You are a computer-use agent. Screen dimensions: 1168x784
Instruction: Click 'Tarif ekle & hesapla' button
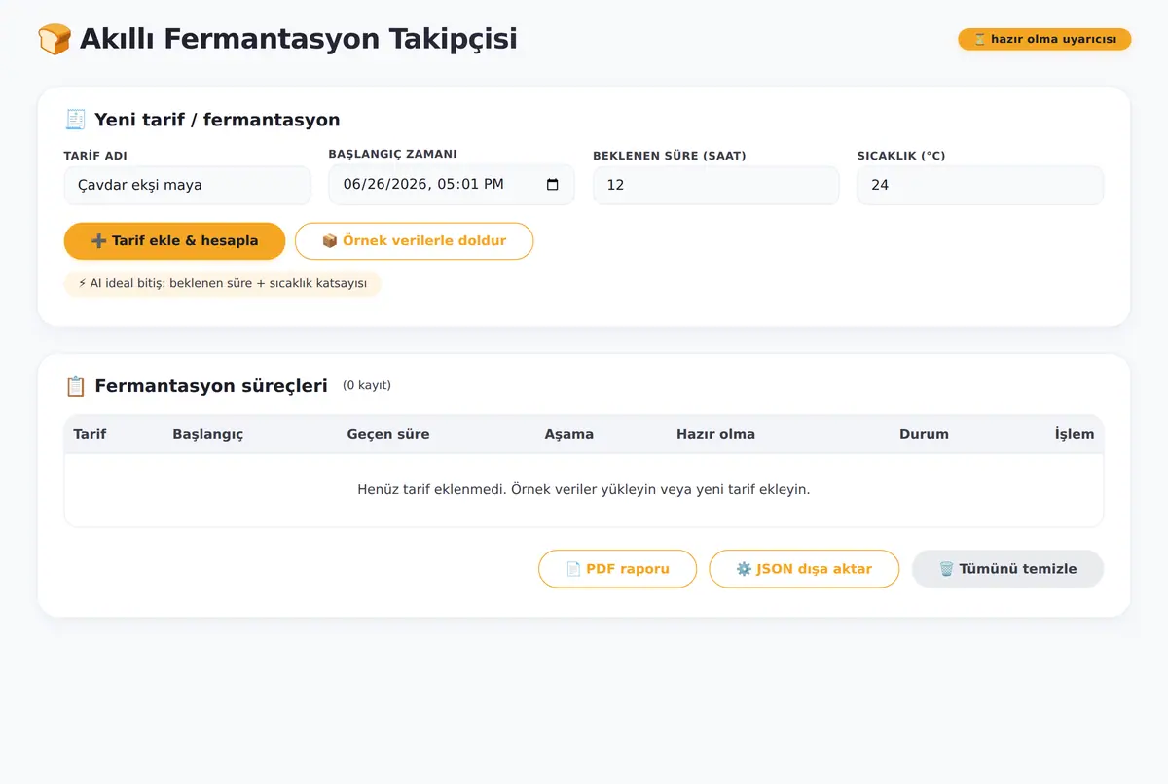174,241
